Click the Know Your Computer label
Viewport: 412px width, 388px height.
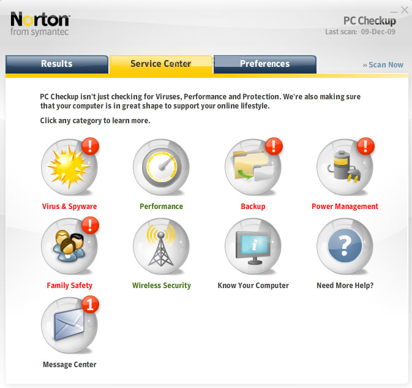coord(253,286)
